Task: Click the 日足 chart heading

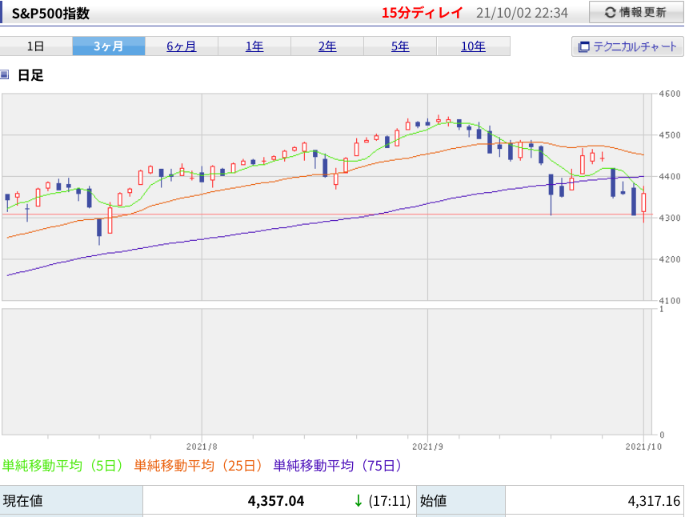Action: (30, 75)
